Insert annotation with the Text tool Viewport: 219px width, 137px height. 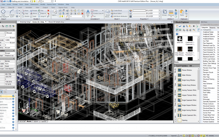(88, 12)
